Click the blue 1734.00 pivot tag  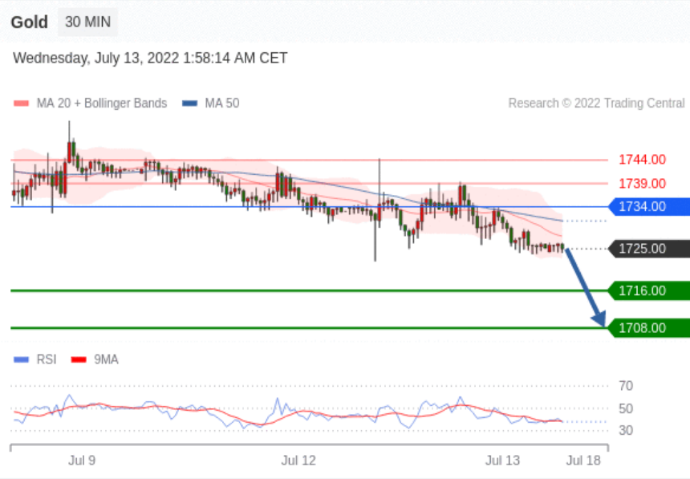pos(649,206)
